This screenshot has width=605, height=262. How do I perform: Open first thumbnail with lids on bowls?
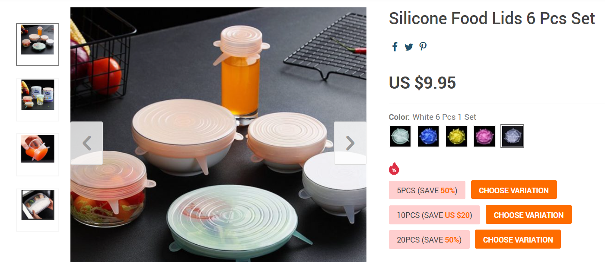click(38, 45)
